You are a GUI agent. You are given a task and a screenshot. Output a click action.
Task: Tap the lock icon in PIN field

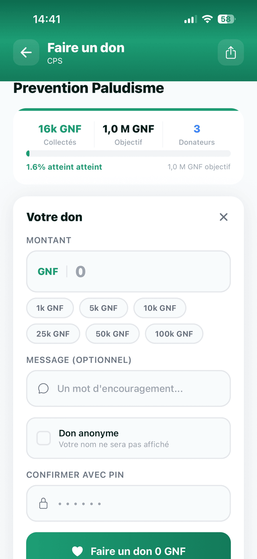point(43,503)
